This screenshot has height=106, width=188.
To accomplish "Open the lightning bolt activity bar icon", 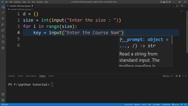I will (x=3, y=48).
